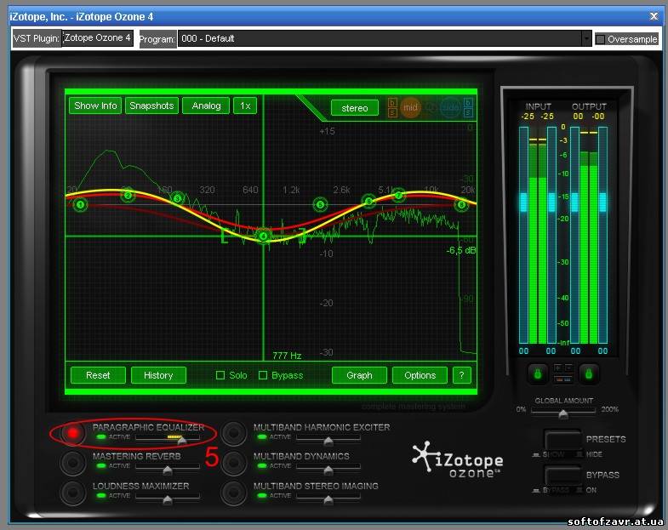Click the Global Amount slider handle
This screenshot has width=668, height=530.
tap(563, 413)
